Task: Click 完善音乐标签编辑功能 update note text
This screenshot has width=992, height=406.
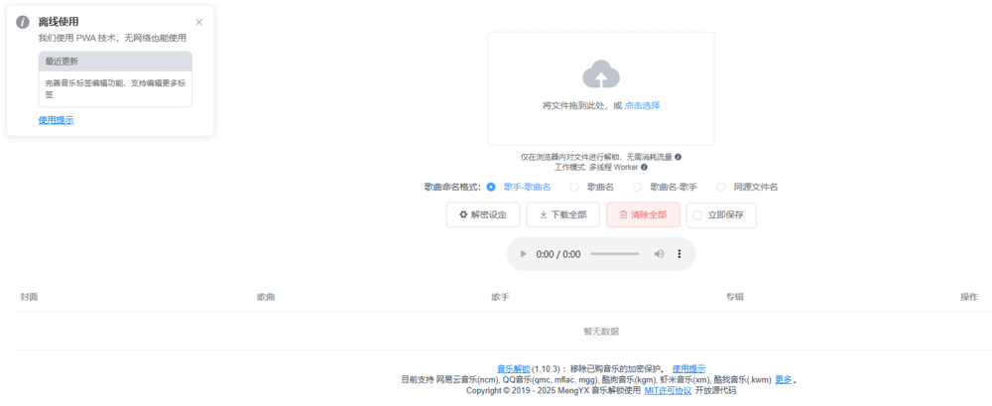Action: click(115, 88)
